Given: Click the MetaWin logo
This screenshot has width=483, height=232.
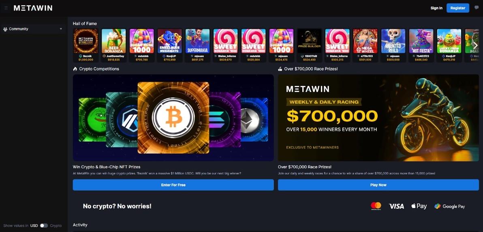Looking at the screenshot, I should [x=33, y=8].
